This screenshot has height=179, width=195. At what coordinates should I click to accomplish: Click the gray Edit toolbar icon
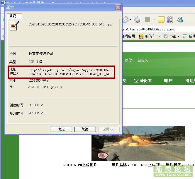tap(147, 20)
